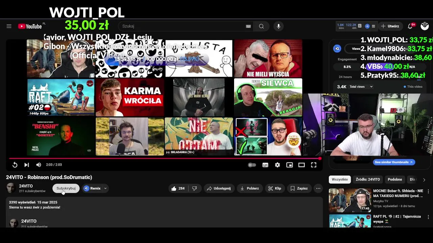This screenshot has height=243, width=433.
Task: Toggle subtitles on the player
Action: [x=265, y=165]
